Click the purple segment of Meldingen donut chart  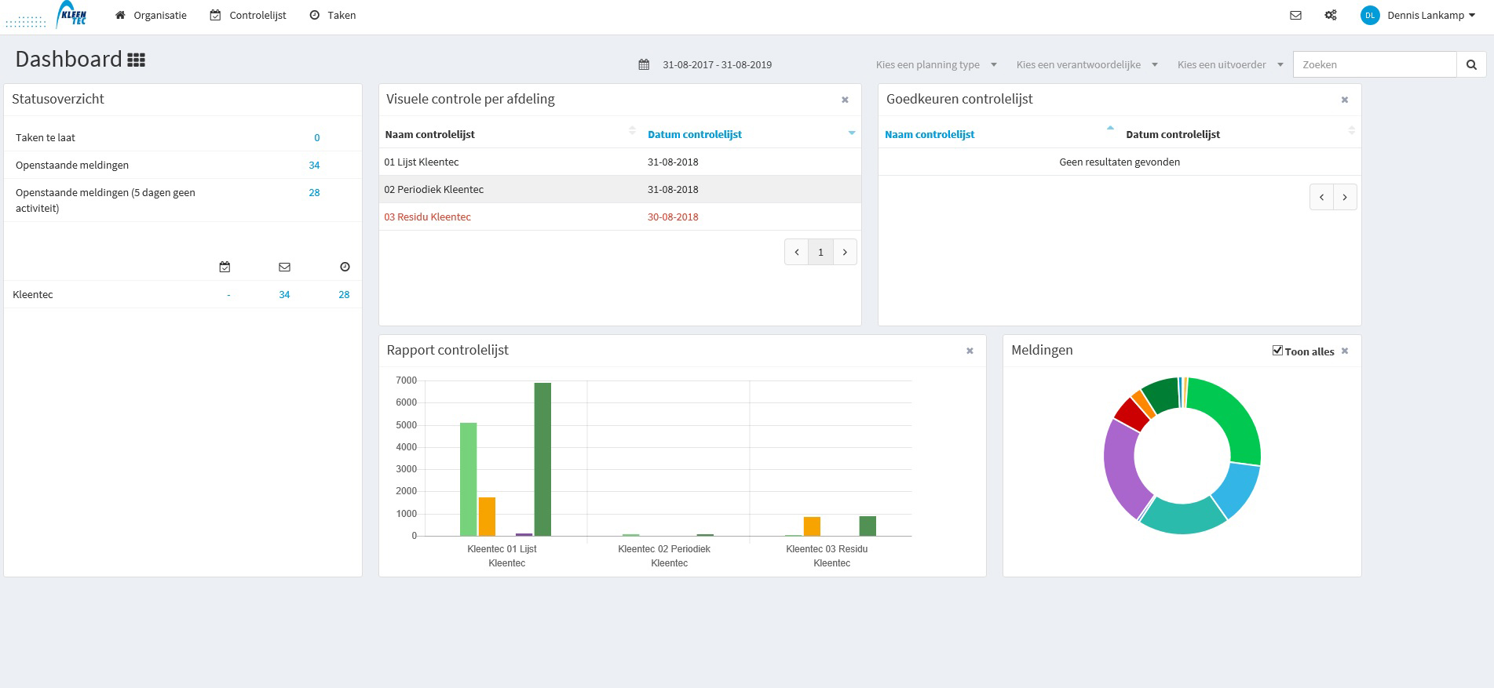pyautogui.click(x=1121, y=468)
